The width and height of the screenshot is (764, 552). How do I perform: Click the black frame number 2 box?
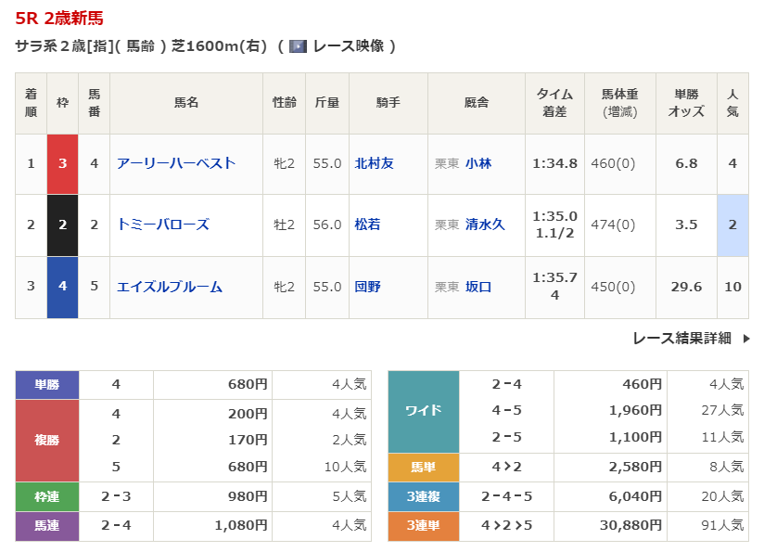(62, 225)
